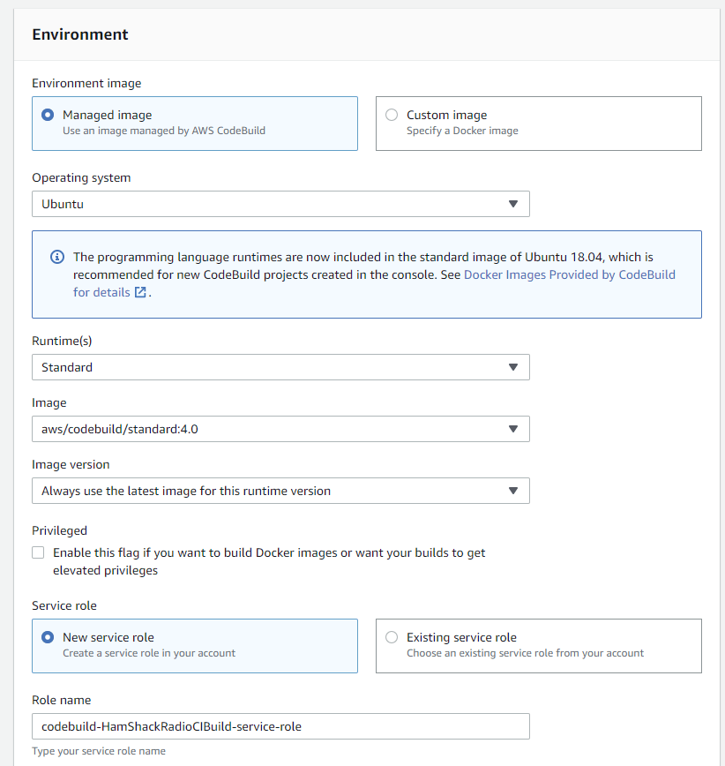This screenshot has width=725, height=766.
Task: Expand the Runtime(s) dropdown set to Standard
Action: point(280,367)
